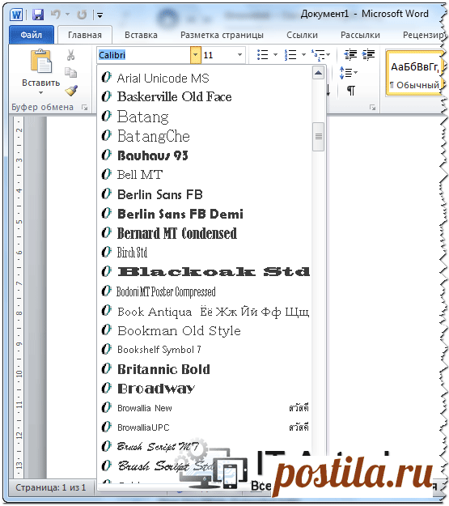Click the Страница: 1 из 1 status indicator
Viewport: 449px width, 506px height.
point(51,487)
